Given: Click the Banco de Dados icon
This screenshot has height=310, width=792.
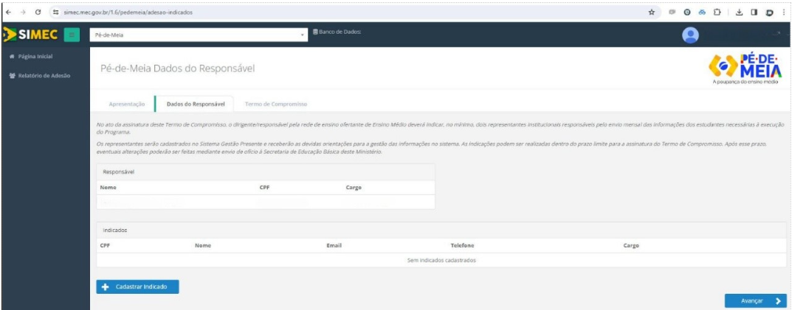Looking at the screenshot, I should pos(316,32).
